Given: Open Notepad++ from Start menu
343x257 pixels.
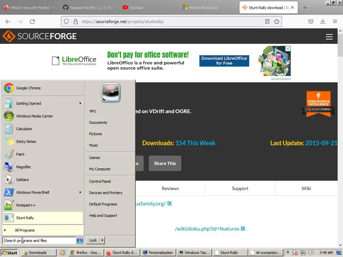Looking at the screenshot, I should 43,205.
